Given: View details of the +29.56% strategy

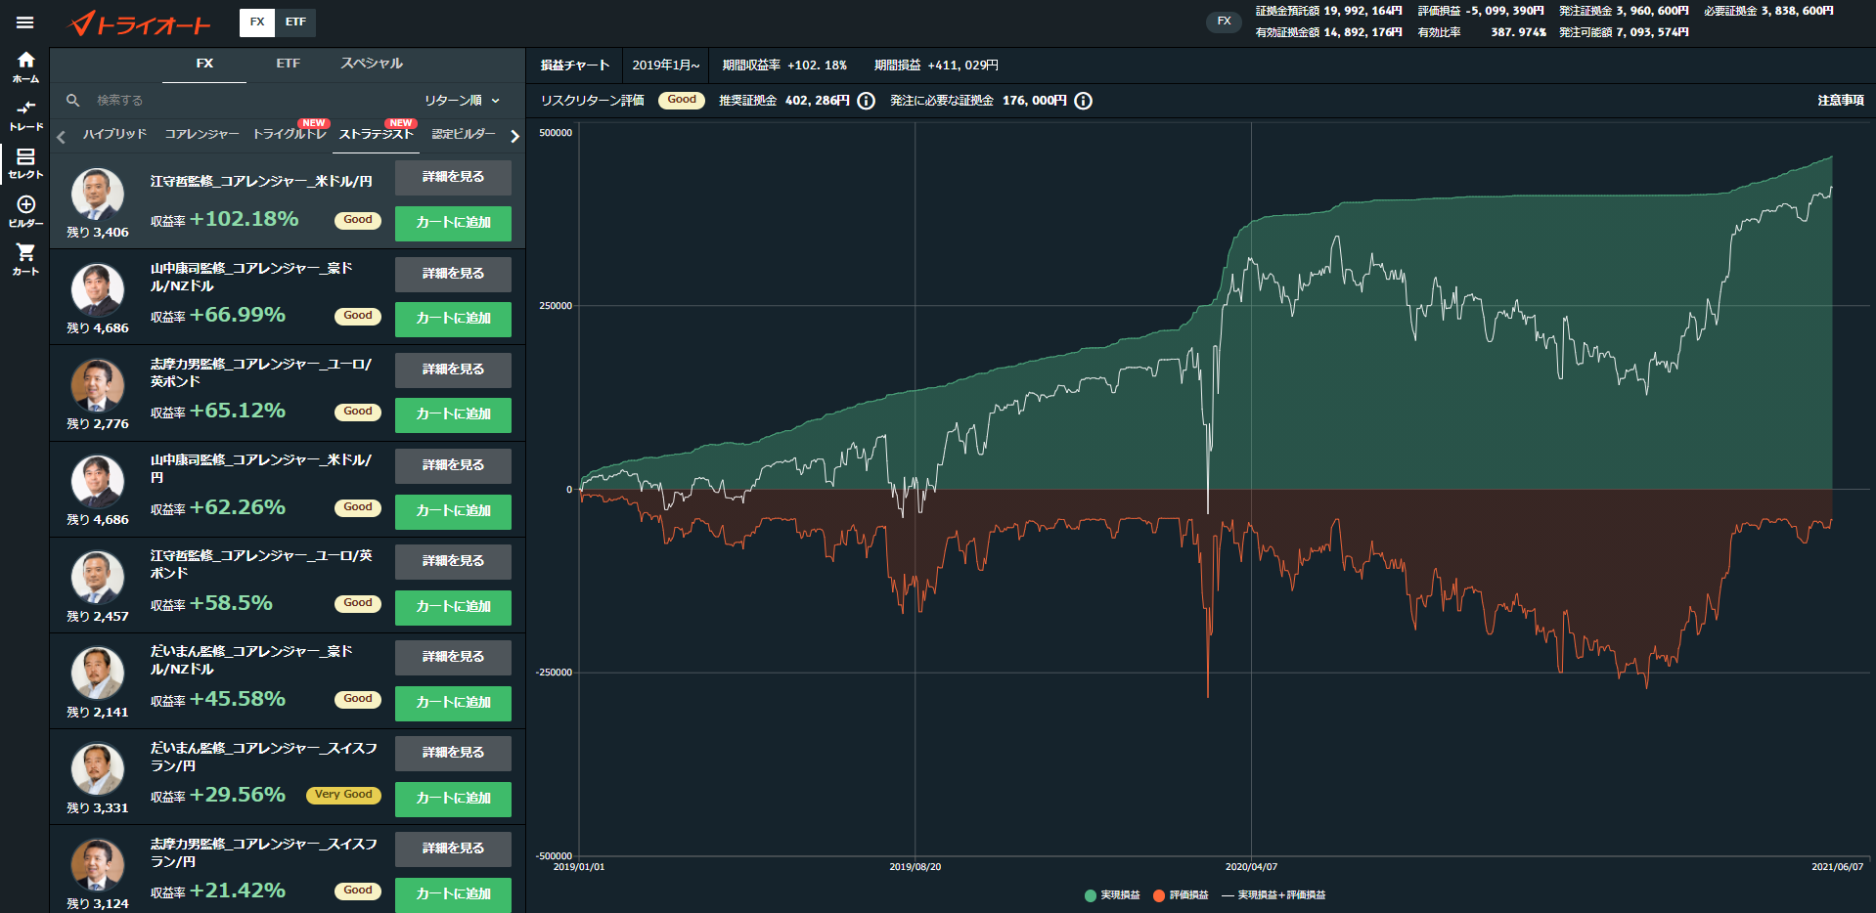Looking at the screenshot, I should point(453,753).
